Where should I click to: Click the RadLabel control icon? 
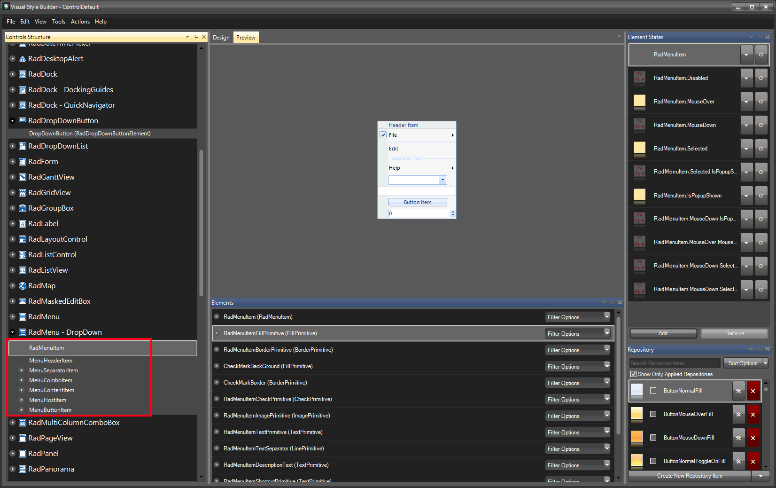click(22, 224)
